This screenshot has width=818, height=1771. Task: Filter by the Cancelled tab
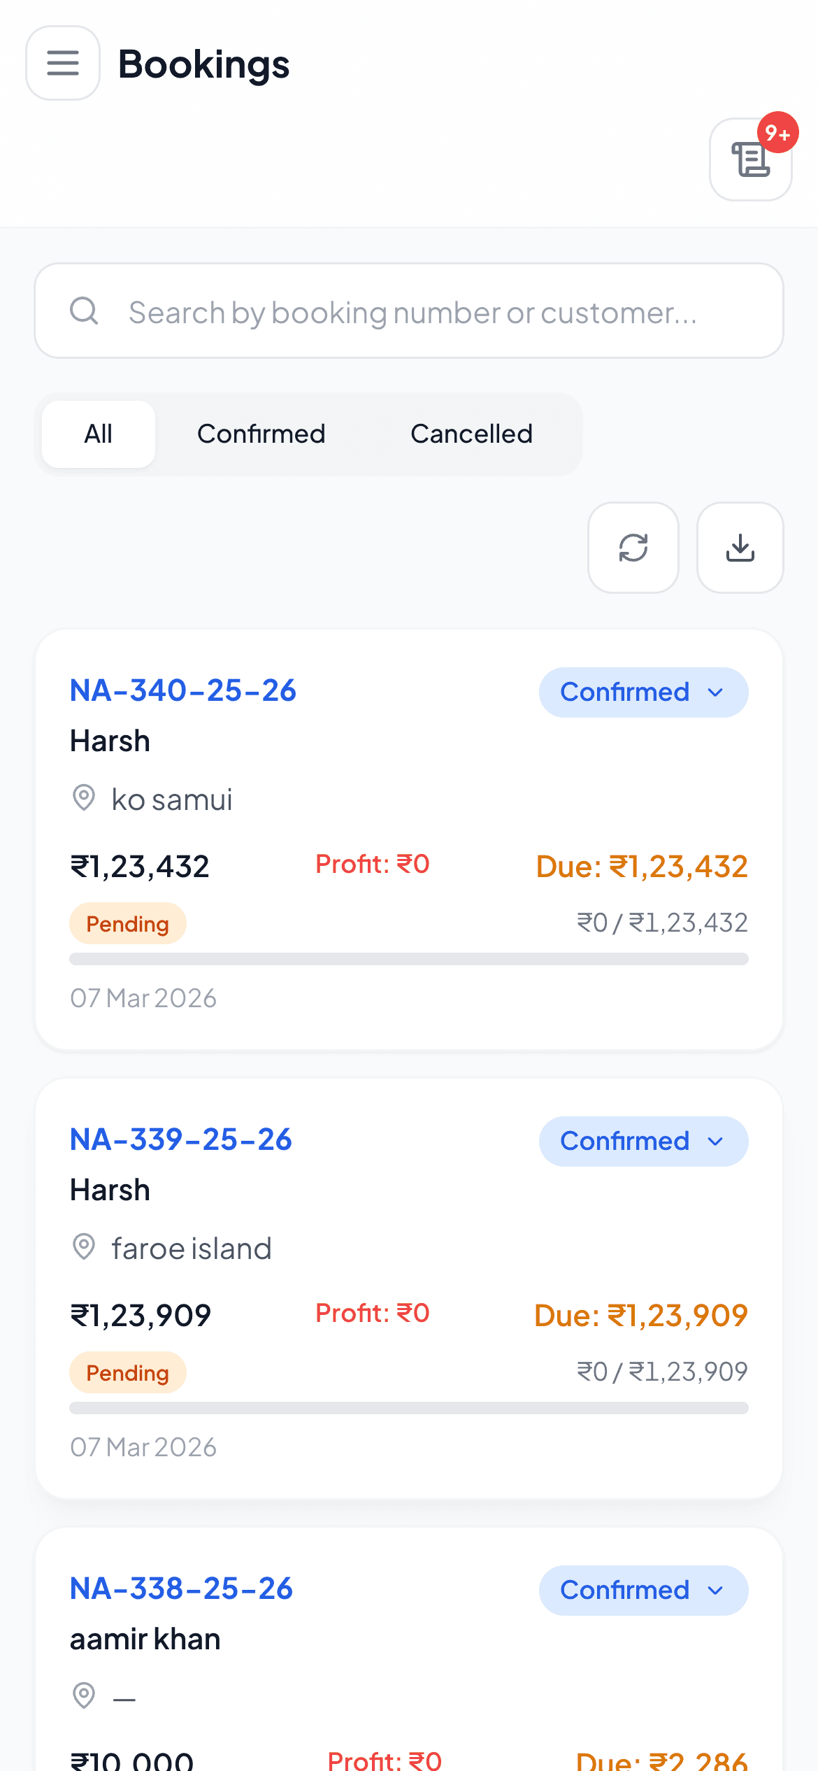point(471,434)
